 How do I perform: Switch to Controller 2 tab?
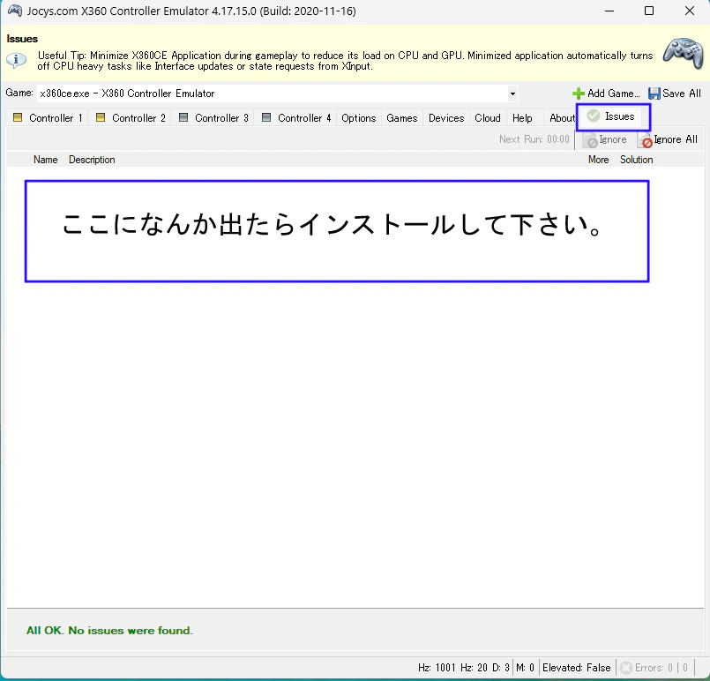[x=131, y=117]
